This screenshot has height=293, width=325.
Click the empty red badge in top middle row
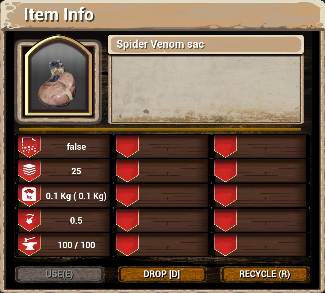tap(127, 146)
